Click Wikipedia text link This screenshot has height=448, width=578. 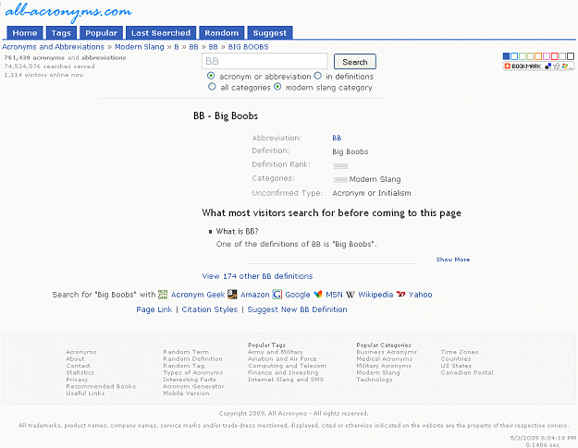click(x=375, y=295)
